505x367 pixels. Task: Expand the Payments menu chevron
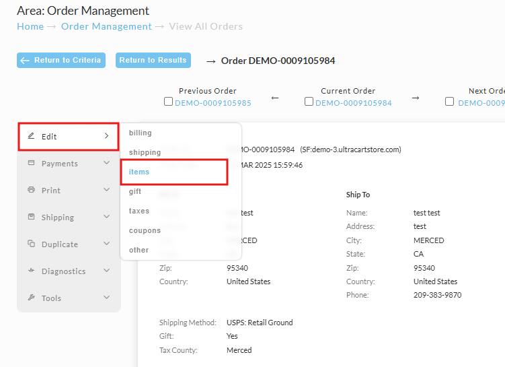(107, 163)
